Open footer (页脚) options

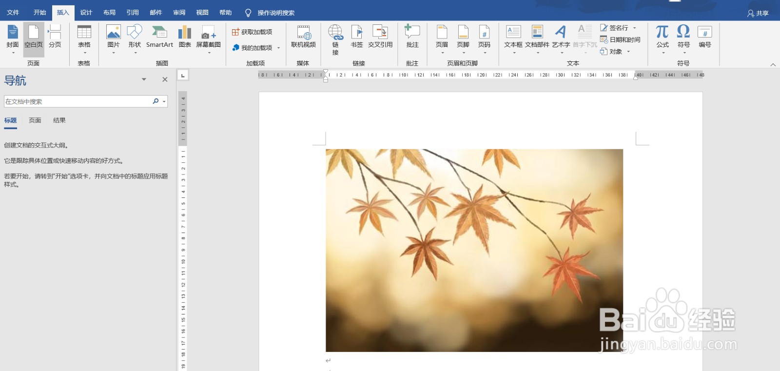tap(463, 39)
